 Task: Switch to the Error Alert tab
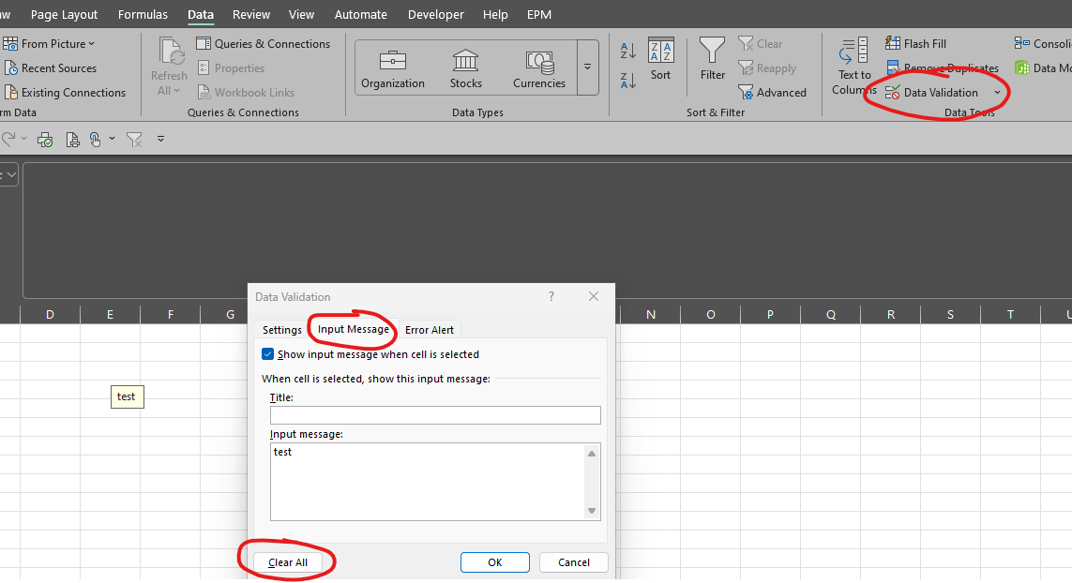tap(430, 329)
